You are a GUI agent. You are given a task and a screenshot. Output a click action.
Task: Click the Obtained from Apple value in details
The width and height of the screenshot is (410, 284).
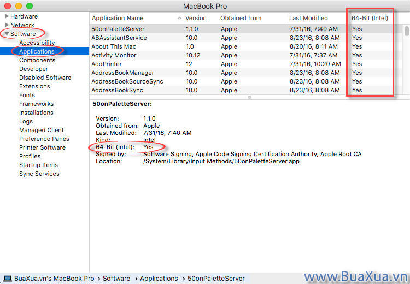click(151, 126)
